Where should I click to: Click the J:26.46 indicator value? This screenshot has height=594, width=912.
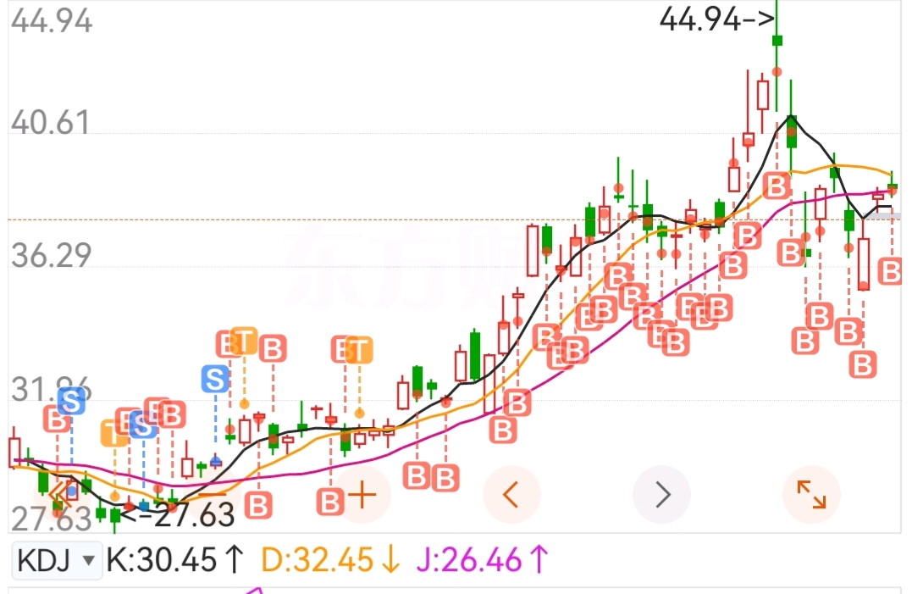(482, 561)
